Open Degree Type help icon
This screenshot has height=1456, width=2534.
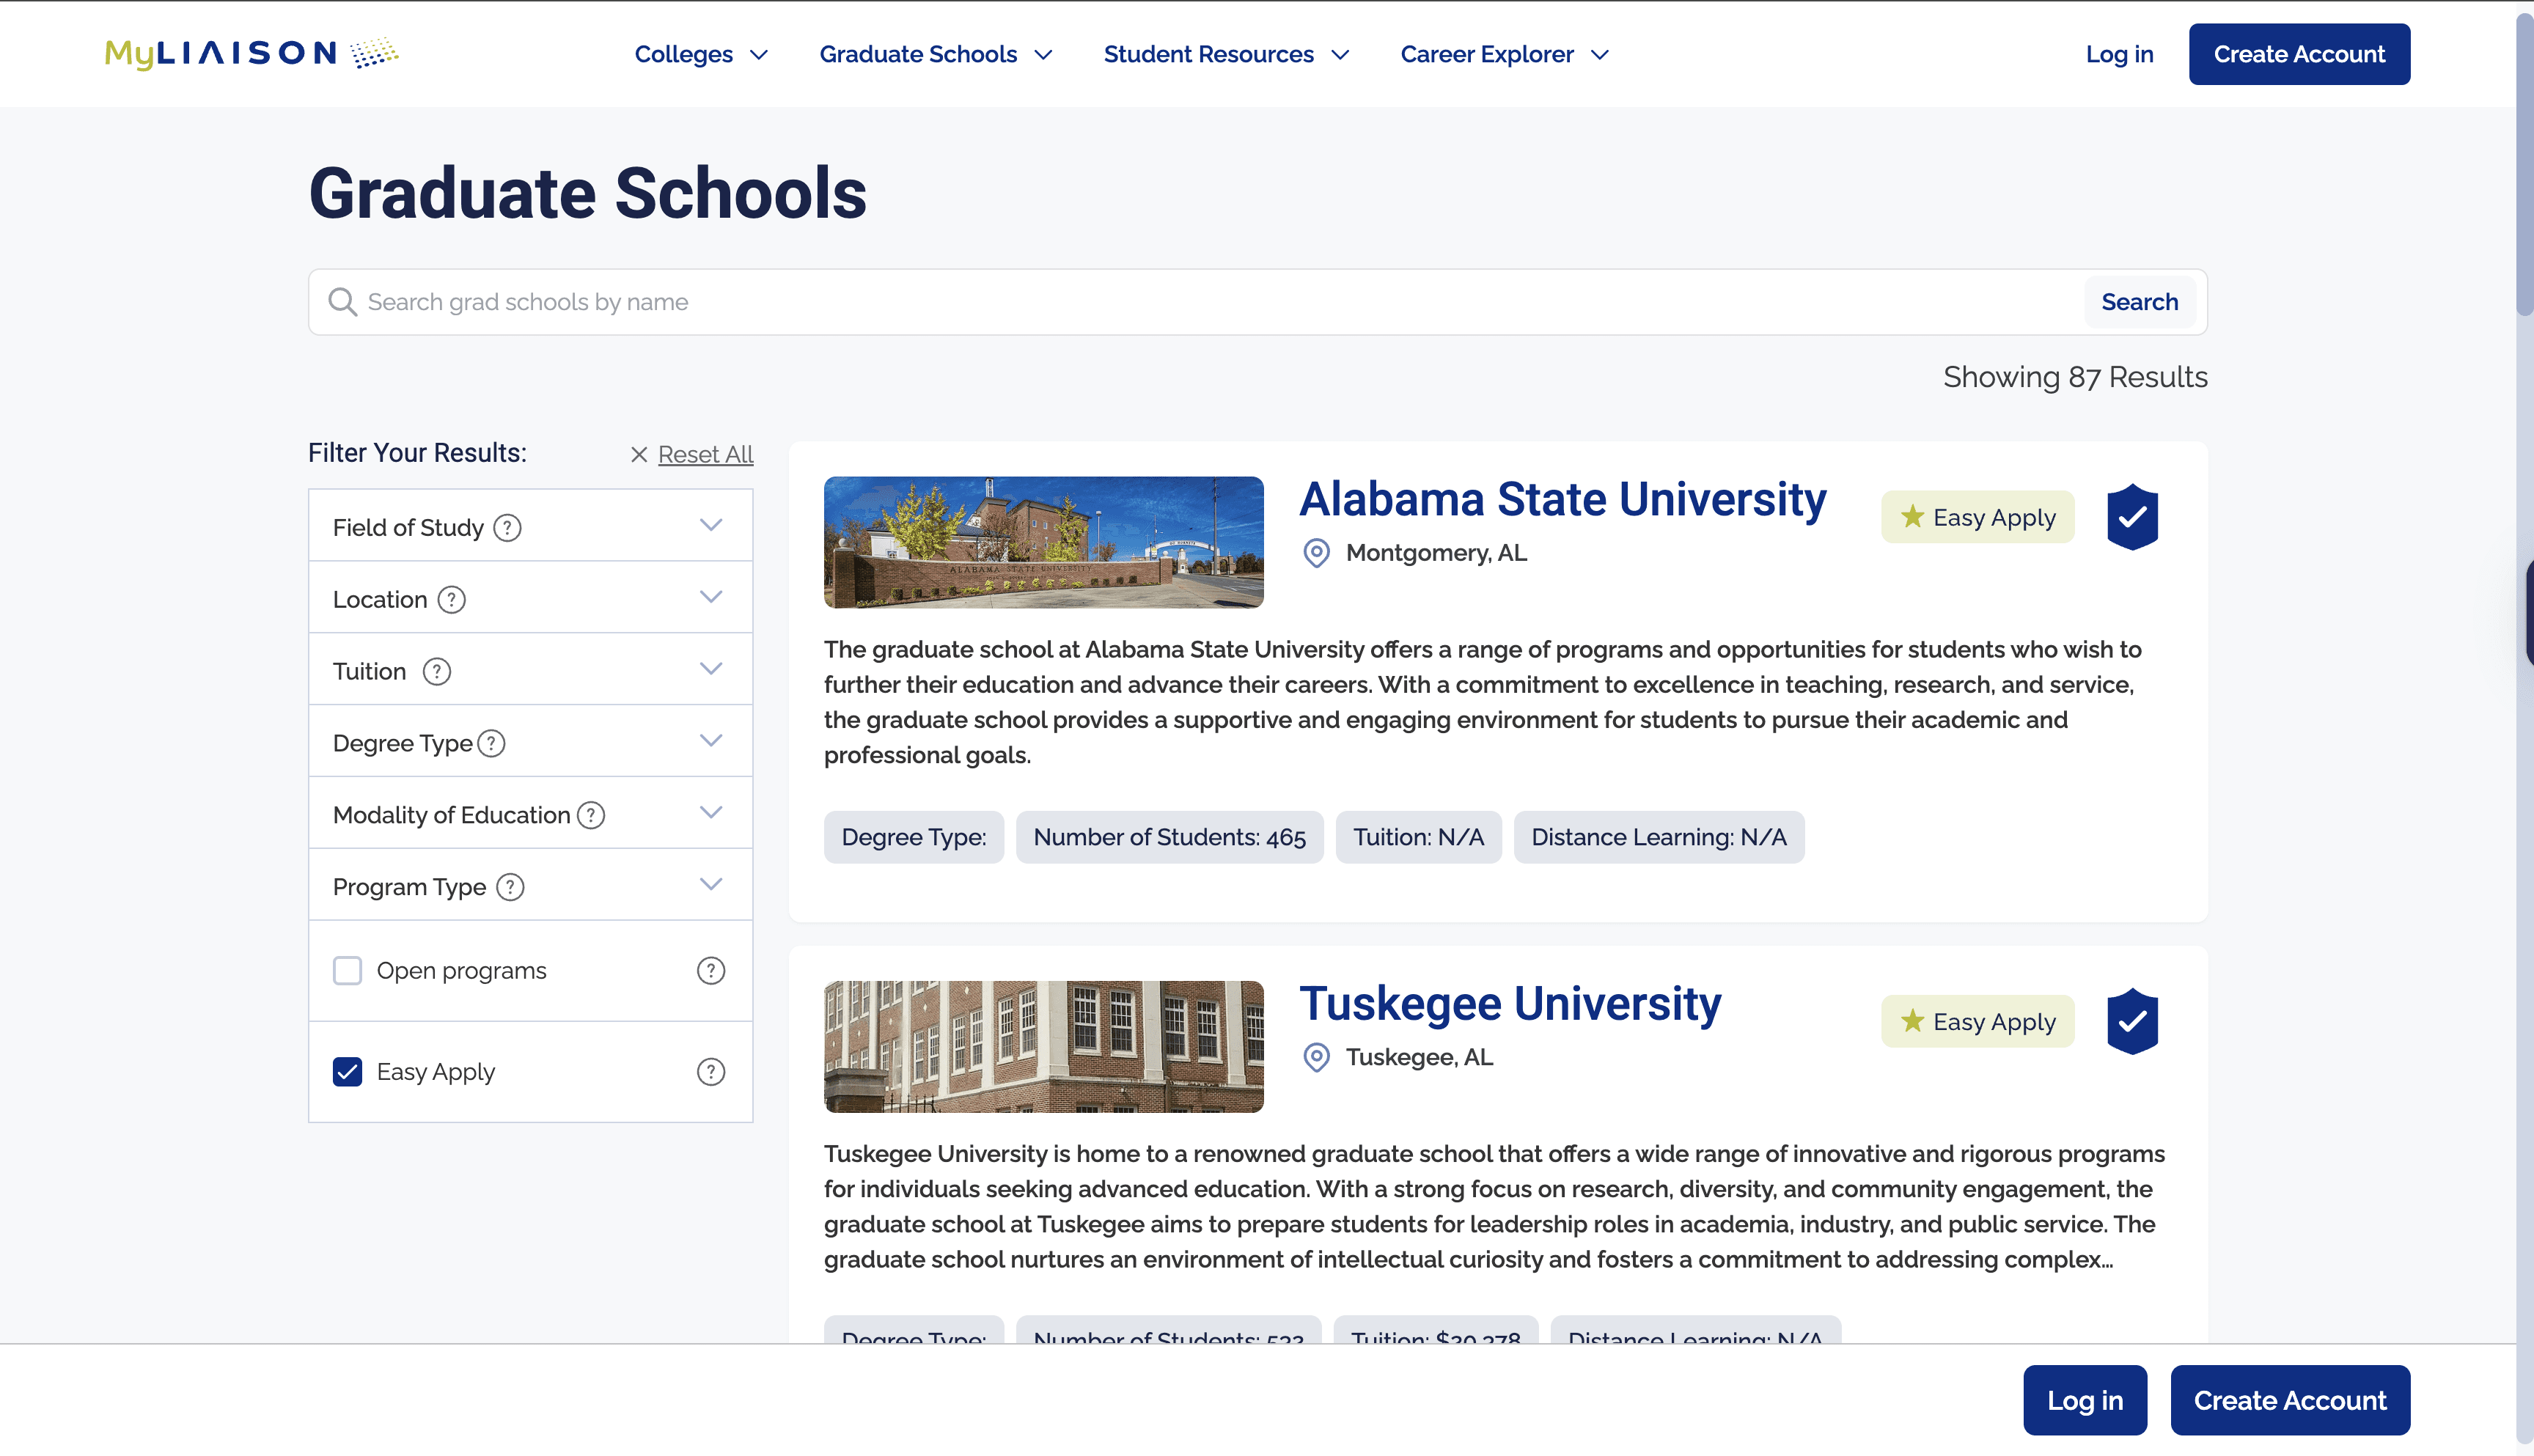click(x=492, y=743)
